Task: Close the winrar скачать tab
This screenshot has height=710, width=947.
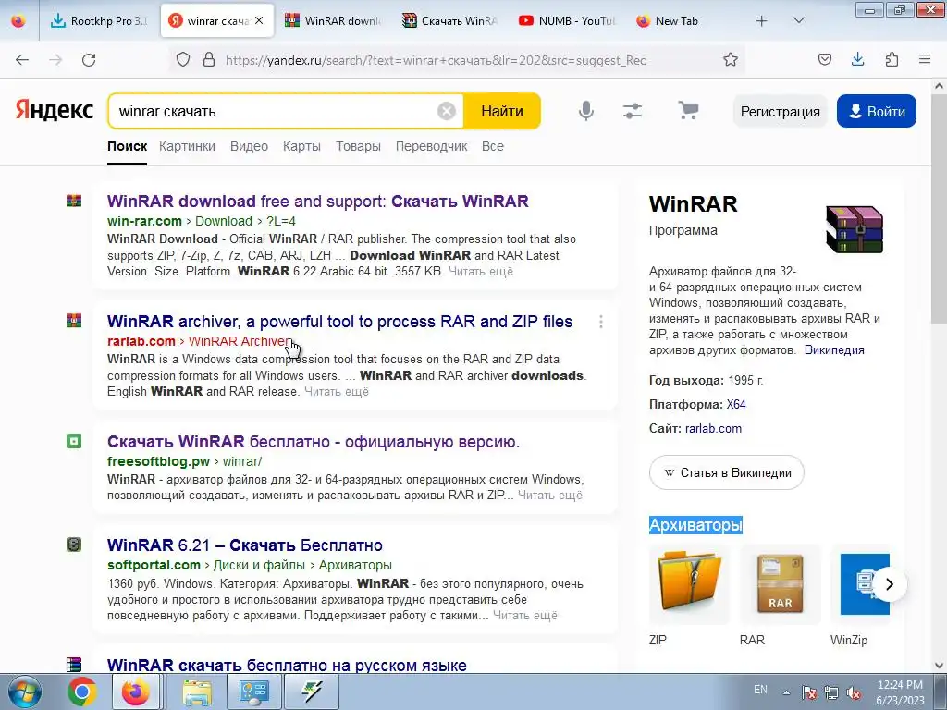Action: (259, 20)
